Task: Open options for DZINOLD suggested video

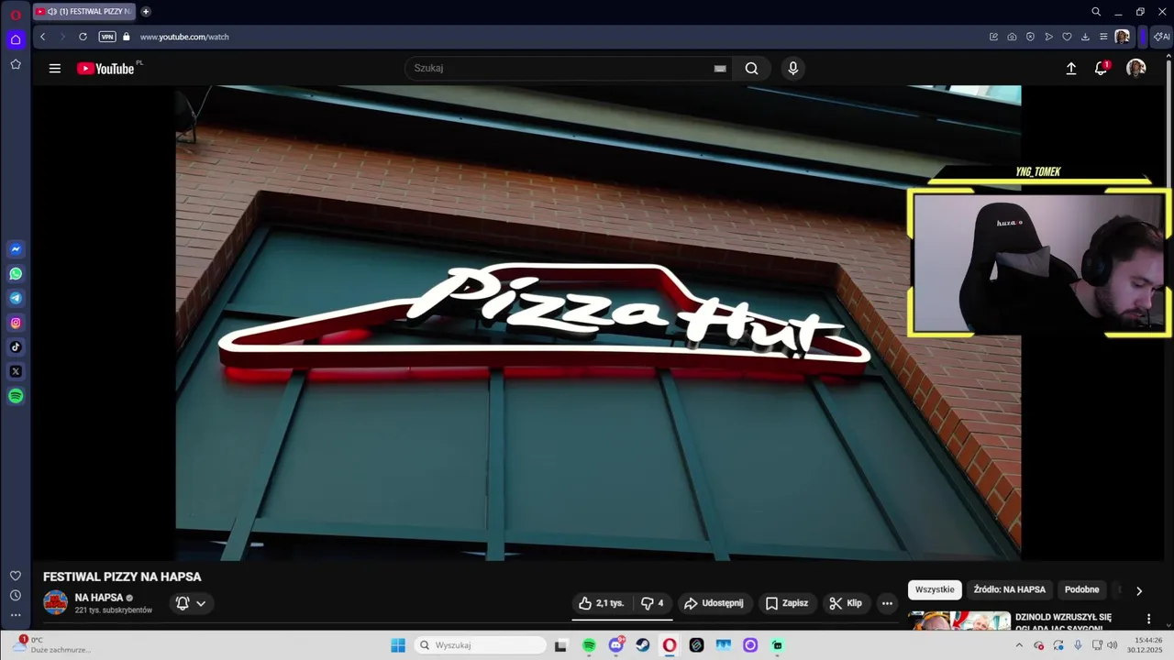Action: 1148,619
